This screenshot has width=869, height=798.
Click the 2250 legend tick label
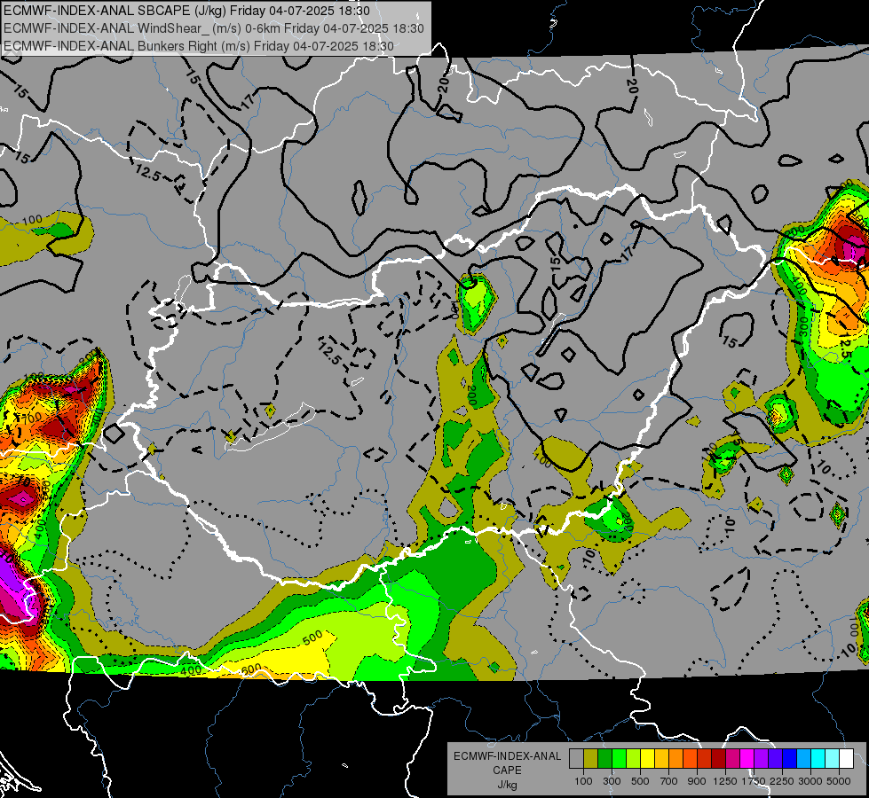(x=782, y=781)
